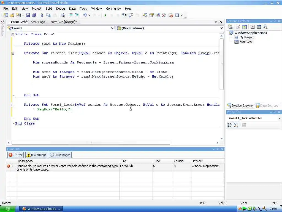Start debugging with the green play icon

(x=105, y=15)
